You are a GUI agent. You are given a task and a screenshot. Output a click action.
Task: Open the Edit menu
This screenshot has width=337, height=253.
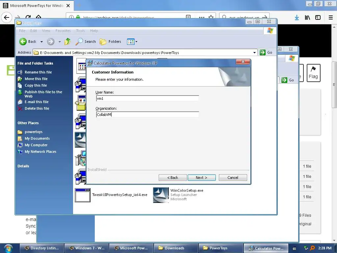click(34, 31)
